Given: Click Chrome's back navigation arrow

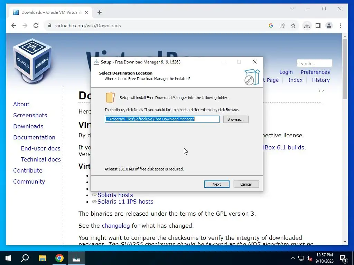Looking at the screenshot, I should point(14,26).
